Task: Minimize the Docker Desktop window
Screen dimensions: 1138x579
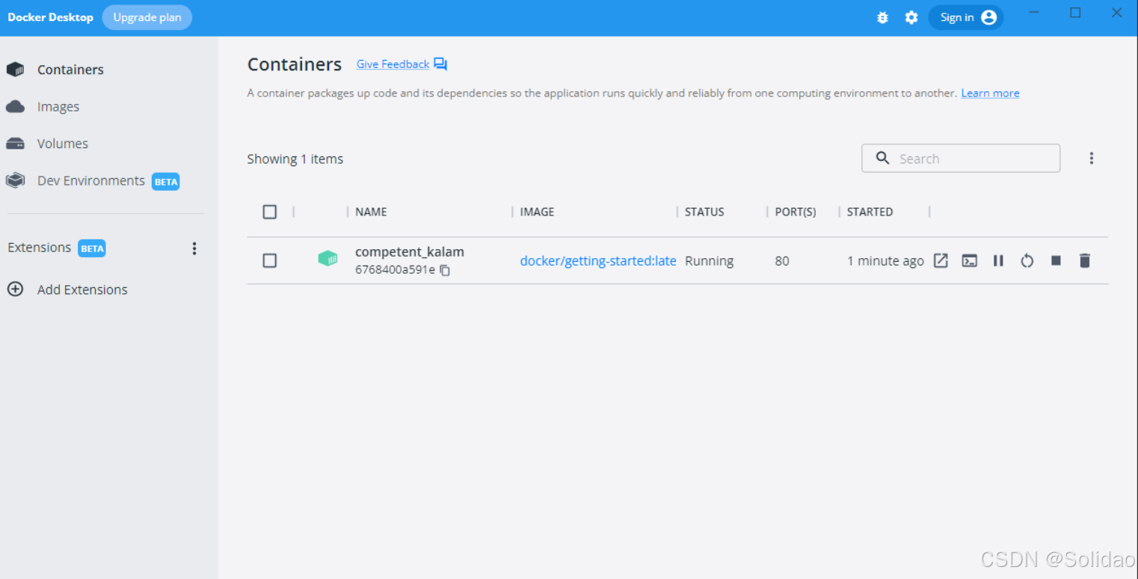Action: point(1035,13)
